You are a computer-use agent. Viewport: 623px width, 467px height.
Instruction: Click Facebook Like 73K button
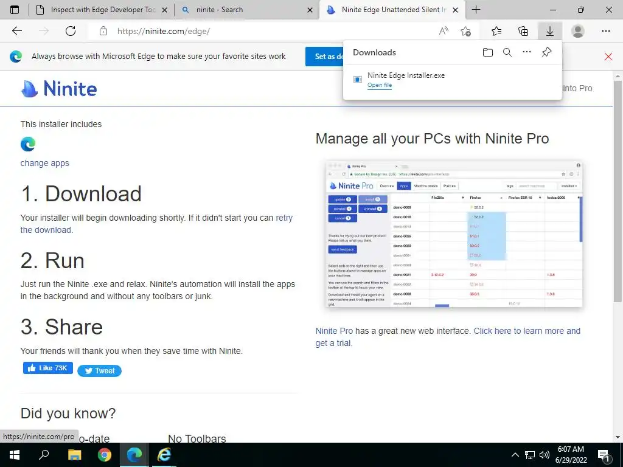(x=47, y=368)
